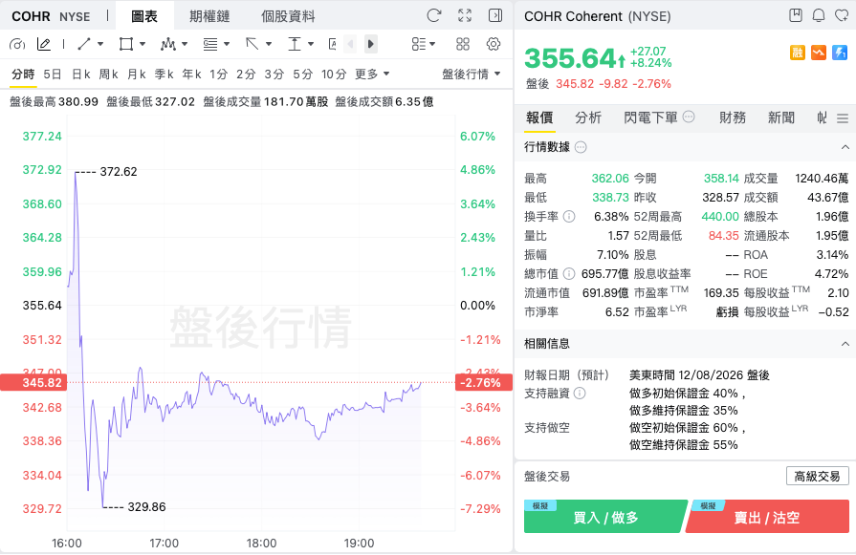856x555 pixels.
Task: Click the 329.86 low marker on chart
Action: (x=146, y=507)
